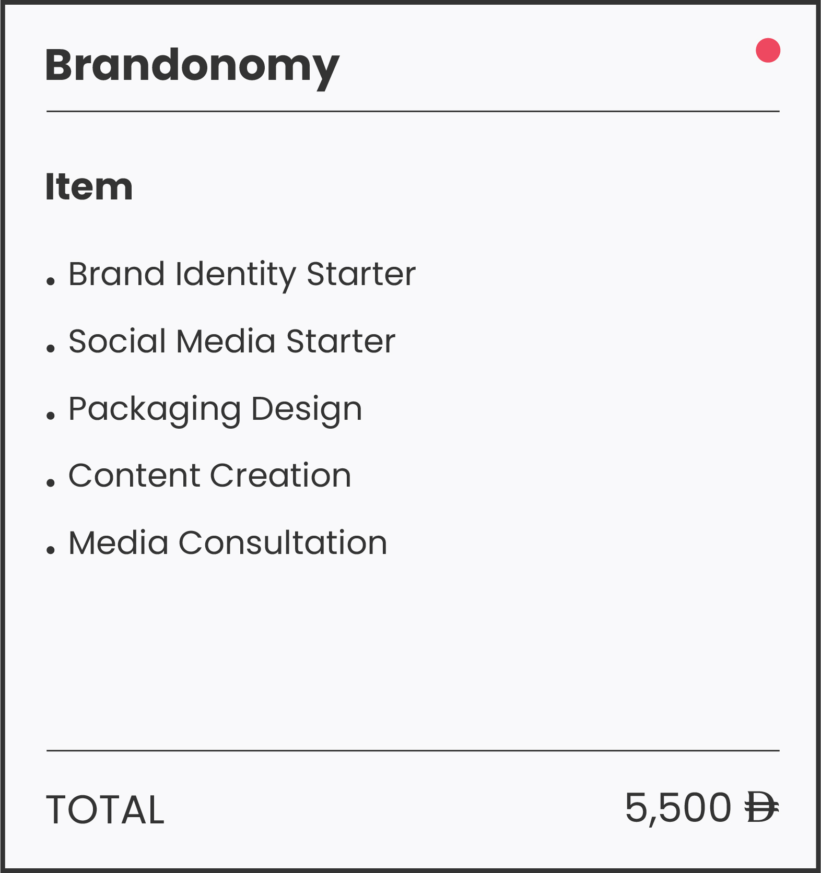
Task: Click the word Starter in Brand Identity Starter
Action: [x=361, y=274]
